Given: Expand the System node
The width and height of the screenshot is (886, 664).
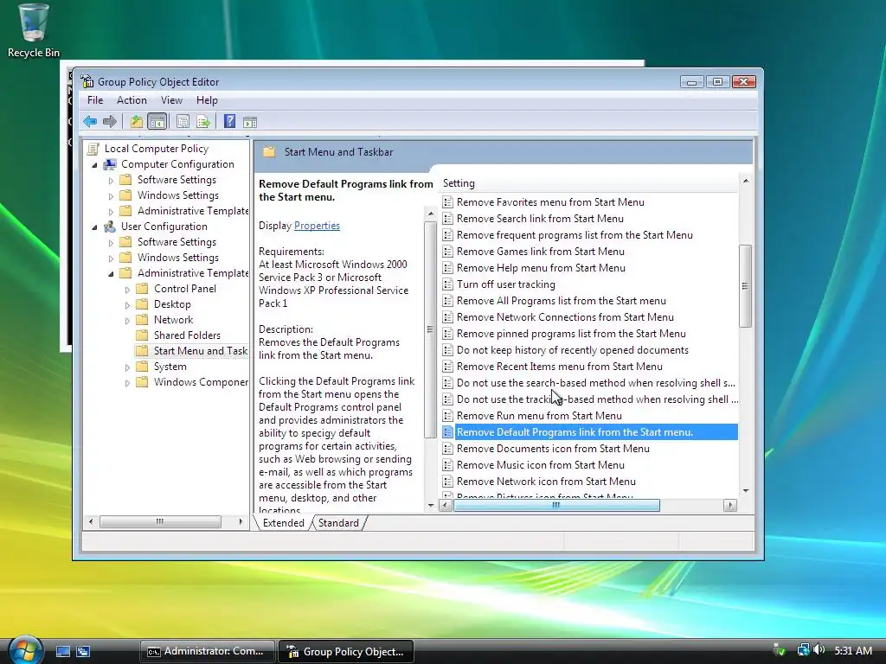Looking at the screenshot, I should (127, 367).
